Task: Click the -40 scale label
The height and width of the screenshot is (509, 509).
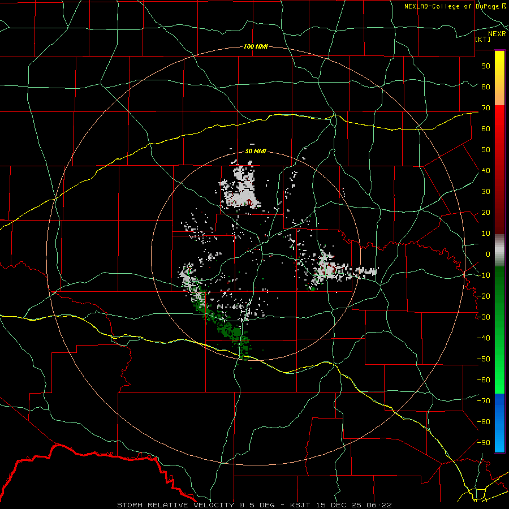Action: pos(484,338)
